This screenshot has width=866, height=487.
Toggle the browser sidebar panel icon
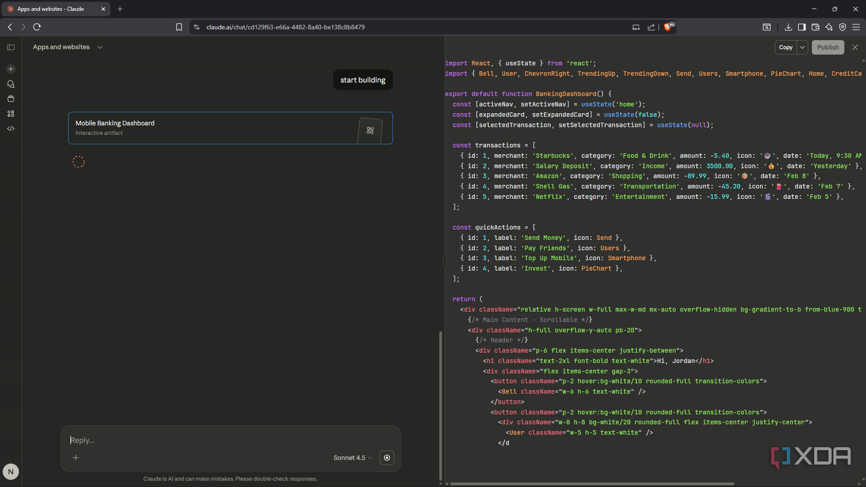[x=802, y=27]
